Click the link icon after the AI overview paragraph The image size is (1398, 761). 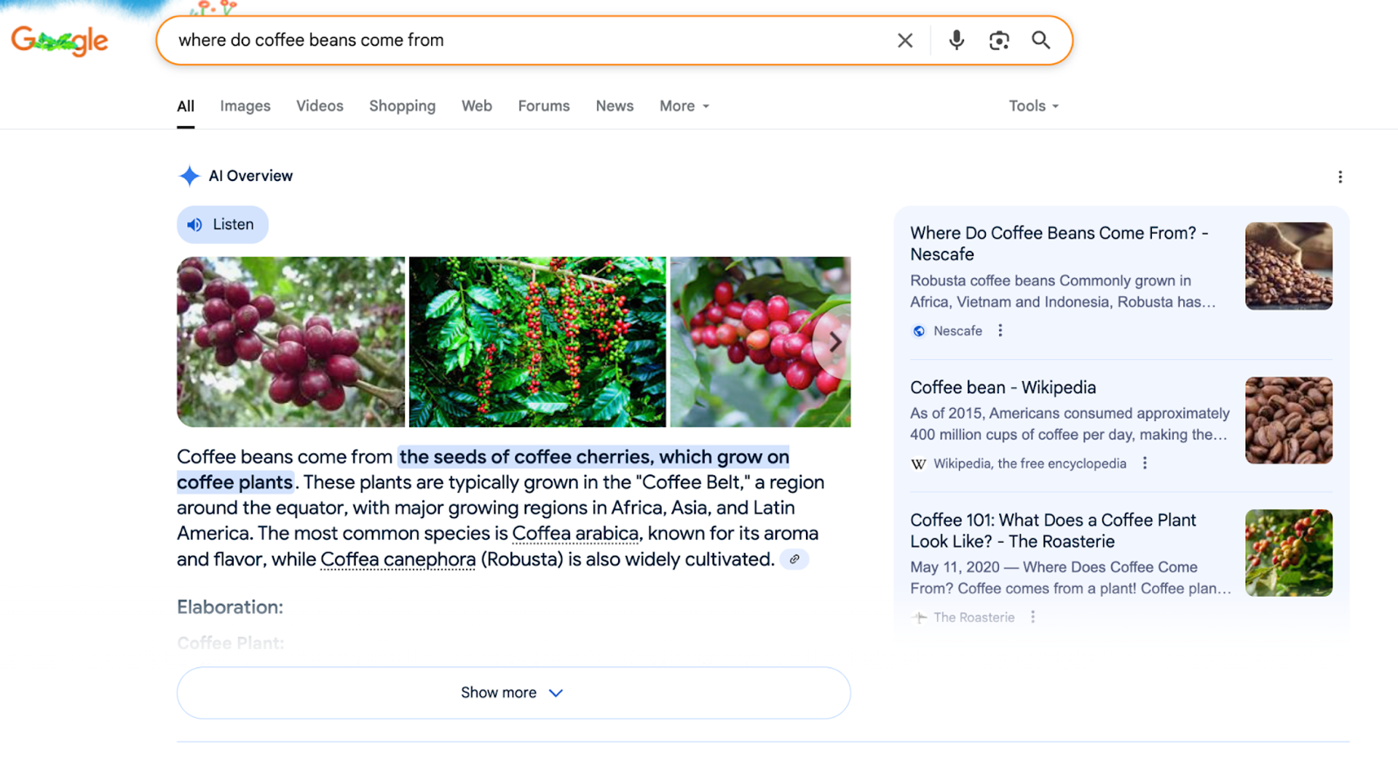tap(794, 559)
